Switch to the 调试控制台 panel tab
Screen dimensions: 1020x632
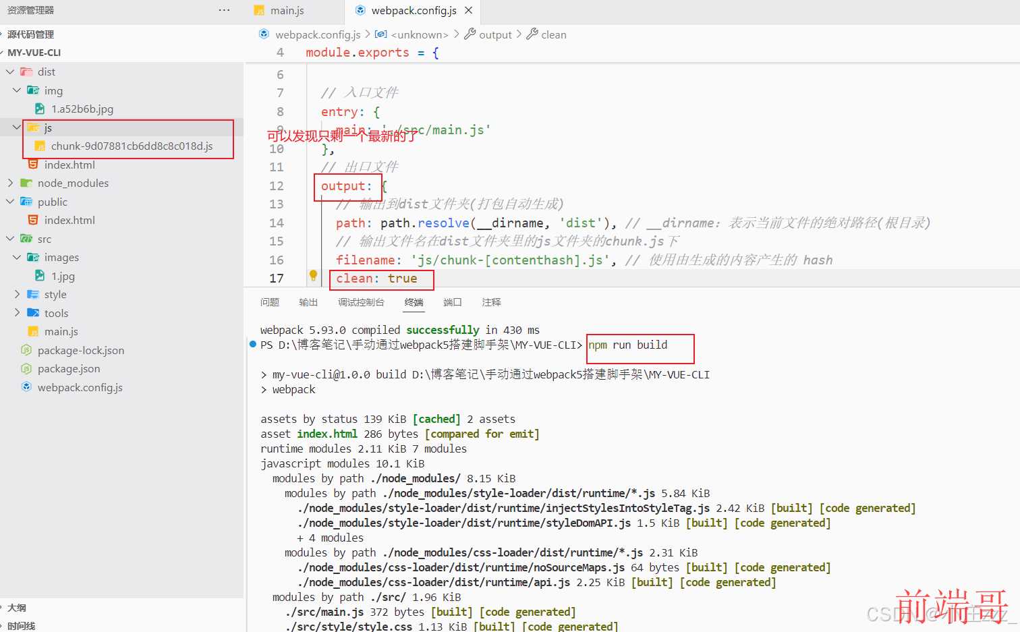point(361,302)
